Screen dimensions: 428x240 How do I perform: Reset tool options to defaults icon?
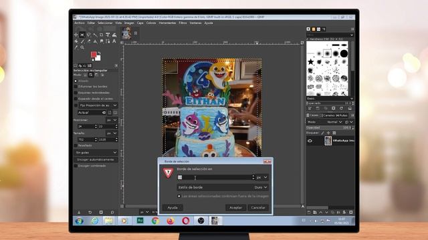click(112, 212)
